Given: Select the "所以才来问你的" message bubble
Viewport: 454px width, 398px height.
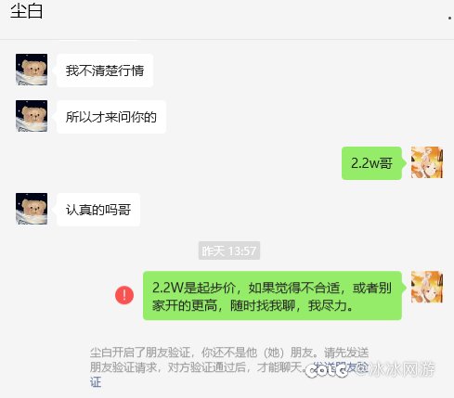Looking at the screenshot, I should click(111, 117).
